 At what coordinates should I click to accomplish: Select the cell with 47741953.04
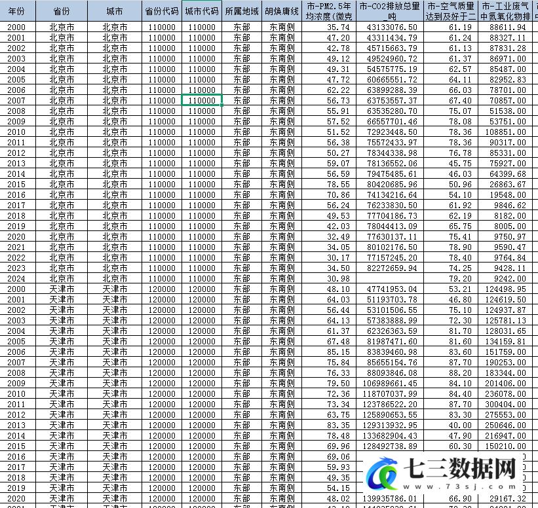click(390, 289)
